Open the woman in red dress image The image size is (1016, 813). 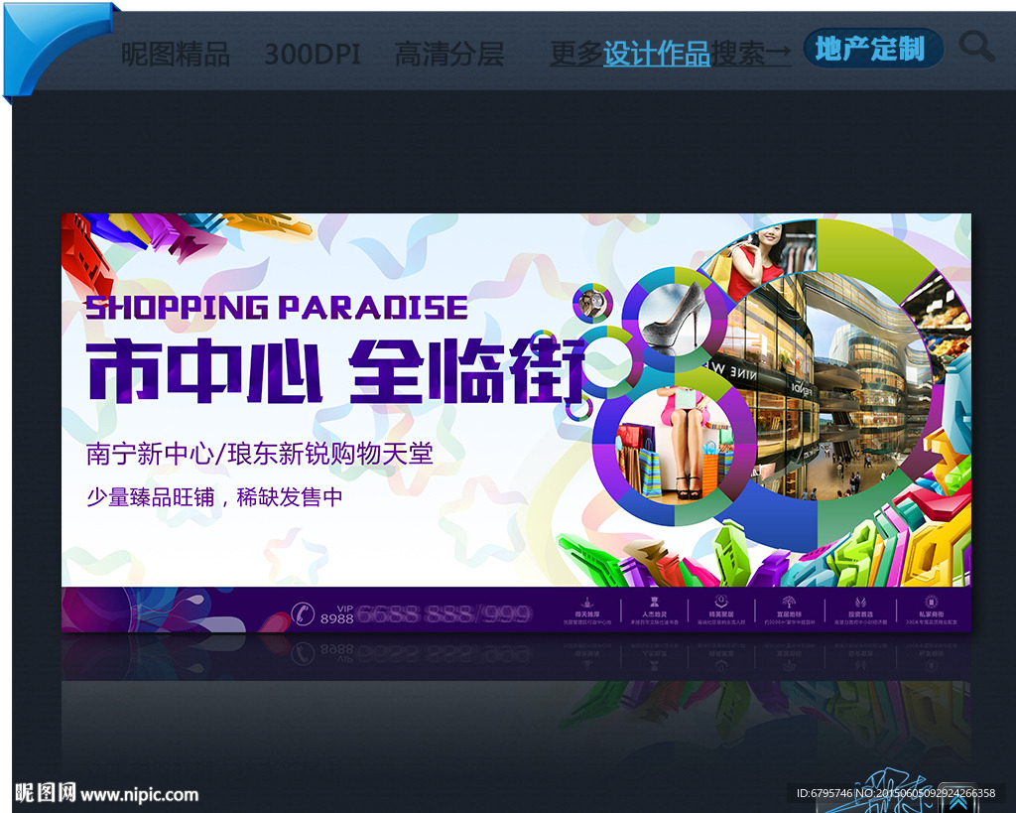pyautogui.click(x=766, y=258)
